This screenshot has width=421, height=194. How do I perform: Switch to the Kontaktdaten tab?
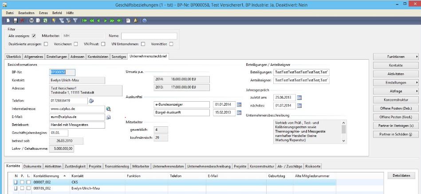pyautogui.click(x=98, y=57)
